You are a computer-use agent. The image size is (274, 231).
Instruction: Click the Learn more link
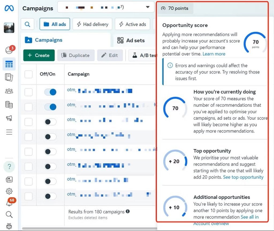coord(214,54)
